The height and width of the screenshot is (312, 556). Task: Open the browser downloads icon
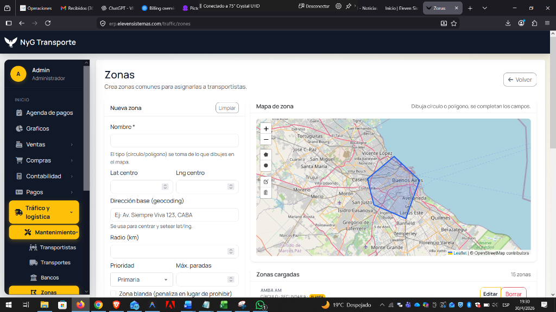click(508, 23)
